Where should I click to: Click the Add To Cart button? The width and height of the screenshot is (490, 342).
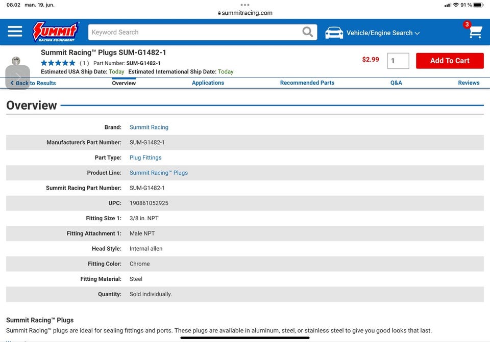pos(450,61)
